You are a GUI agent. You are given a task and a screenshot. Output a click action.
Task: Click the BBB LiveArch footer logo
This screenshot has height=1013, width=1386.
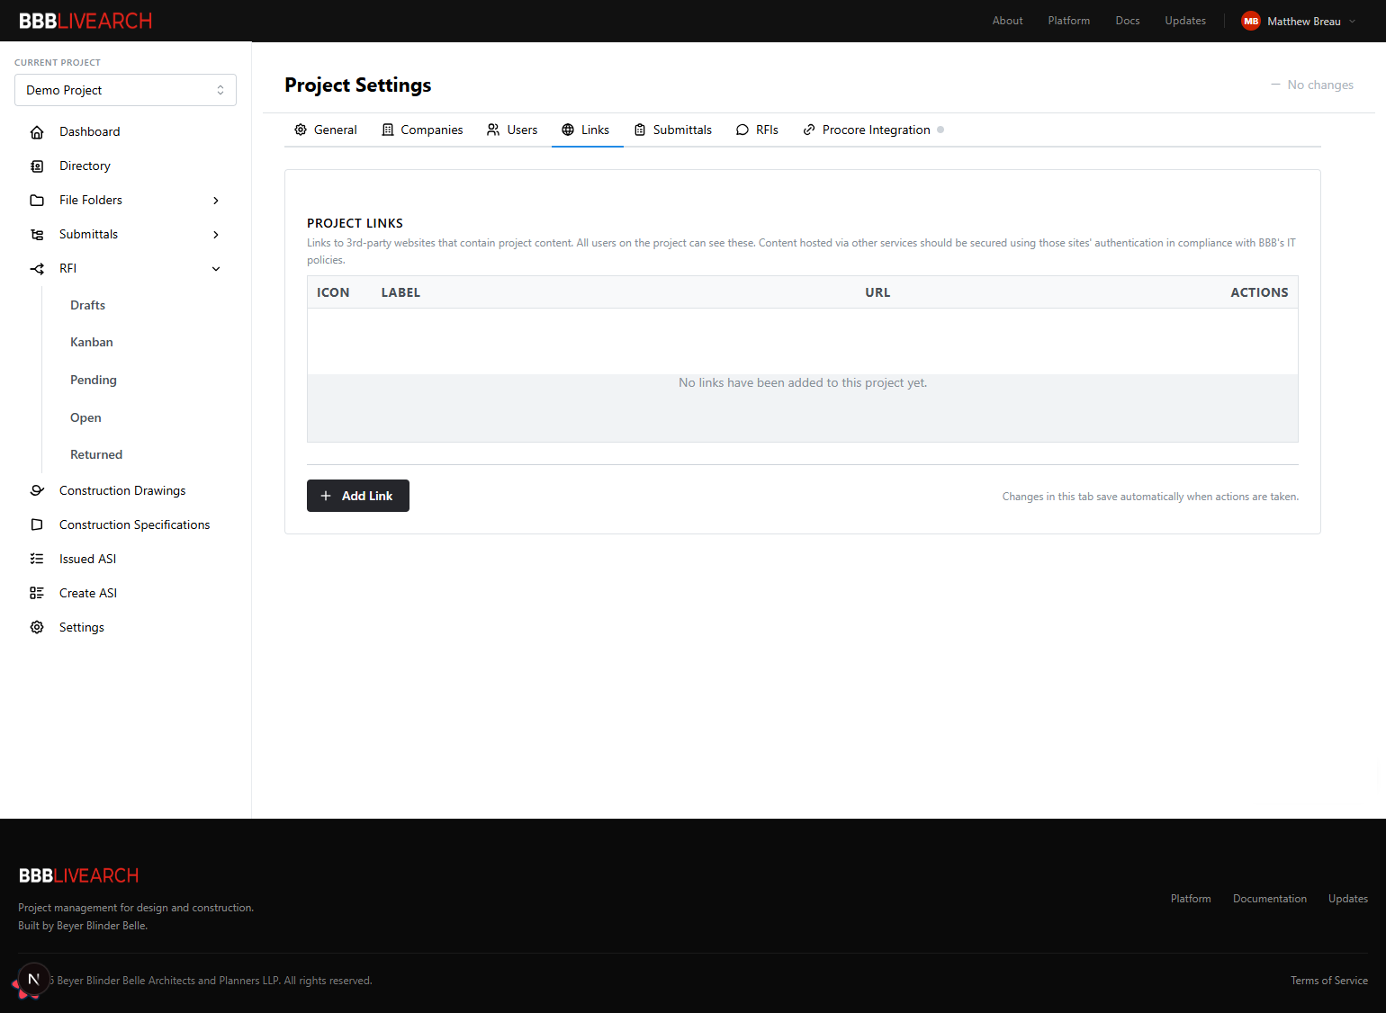tap(79, 875)
